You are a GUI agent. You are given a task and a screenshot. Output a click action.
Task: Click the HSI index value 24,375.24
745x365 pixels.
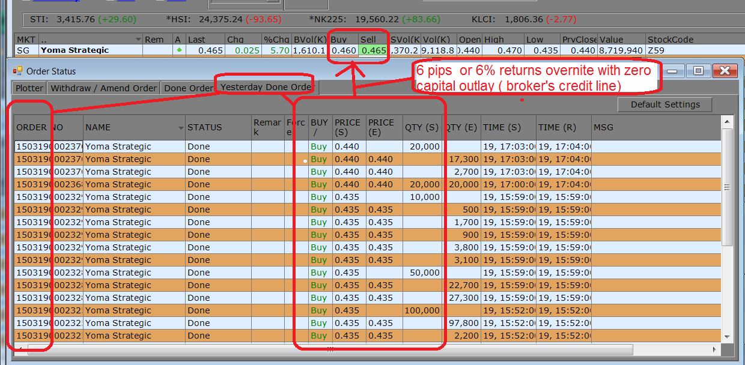coord(221,19)
